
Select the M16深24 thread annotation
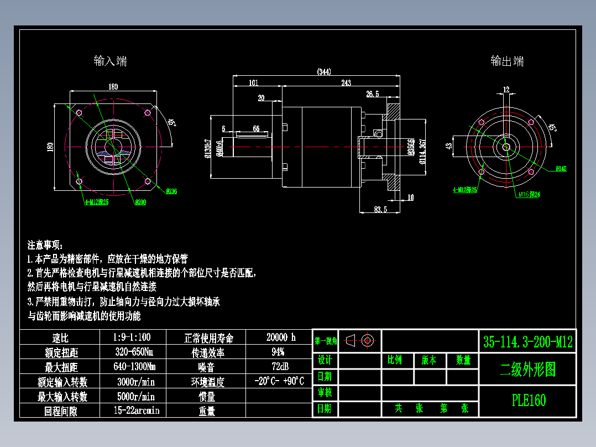[529, 194]
